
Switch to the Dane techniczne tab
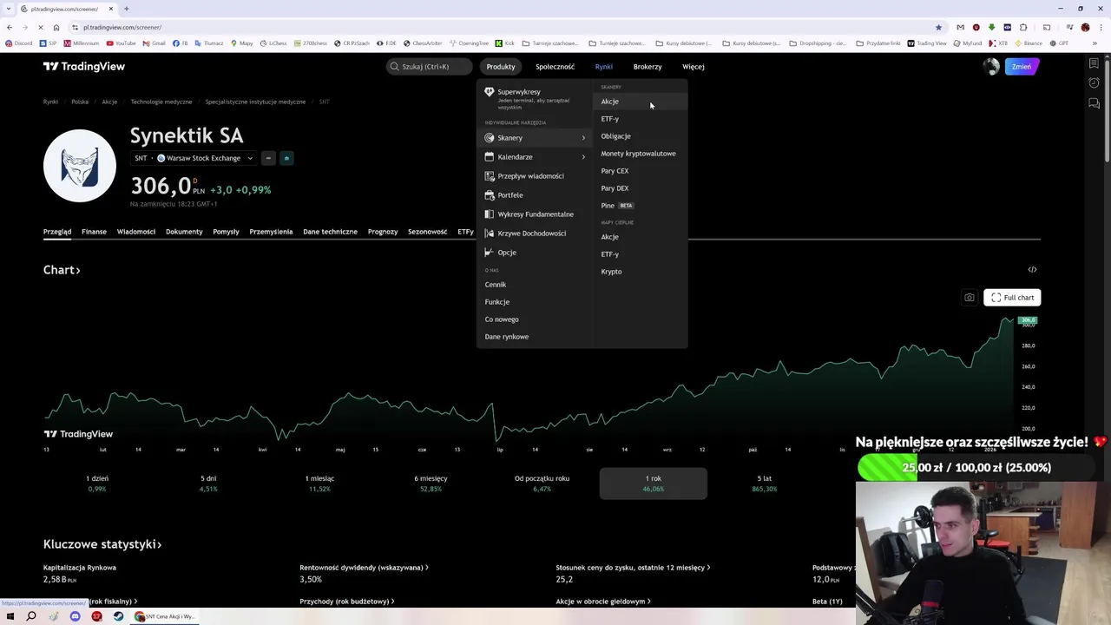pos(330,232)
